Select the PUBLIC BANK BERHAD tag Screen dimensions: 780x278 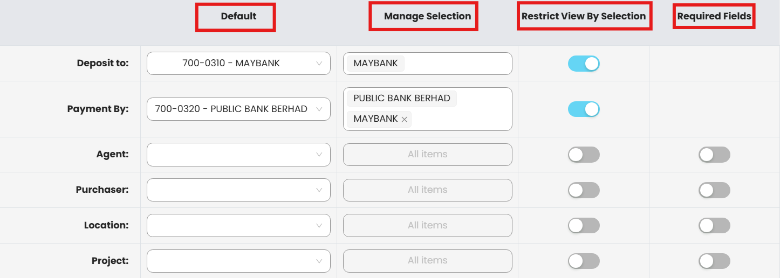point(402,99)
